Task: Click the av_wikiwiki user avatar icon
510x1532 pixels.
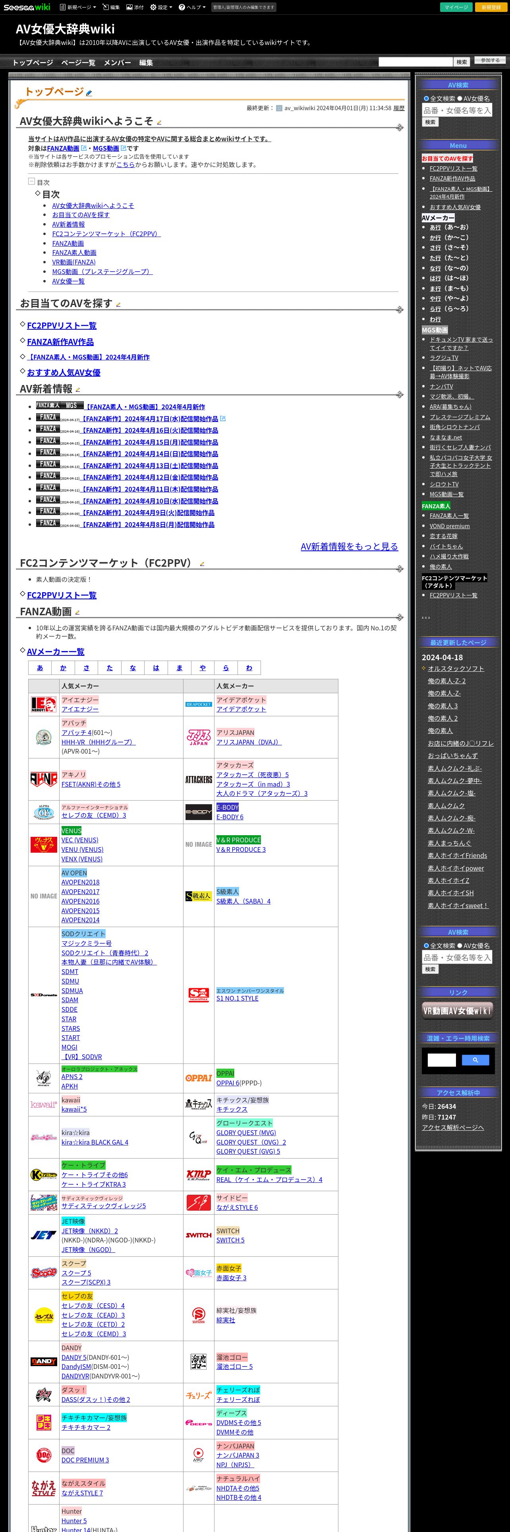Action: coord(279,108)
